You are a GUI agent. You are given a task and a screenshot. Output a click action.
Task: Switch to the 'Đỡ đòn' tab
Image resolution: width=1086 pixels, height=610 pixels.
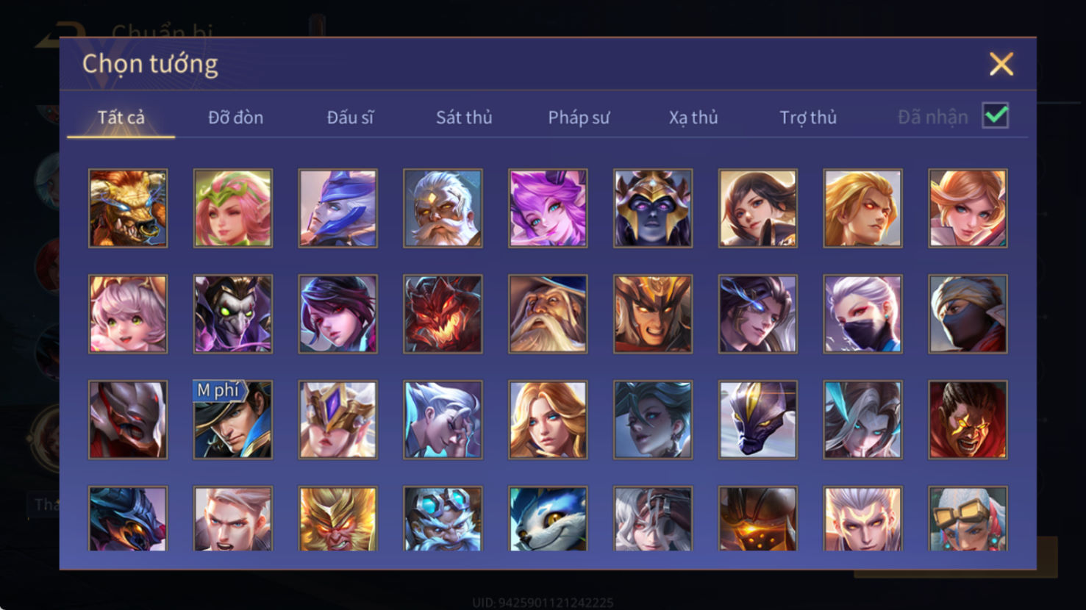[x=235, y=118]
